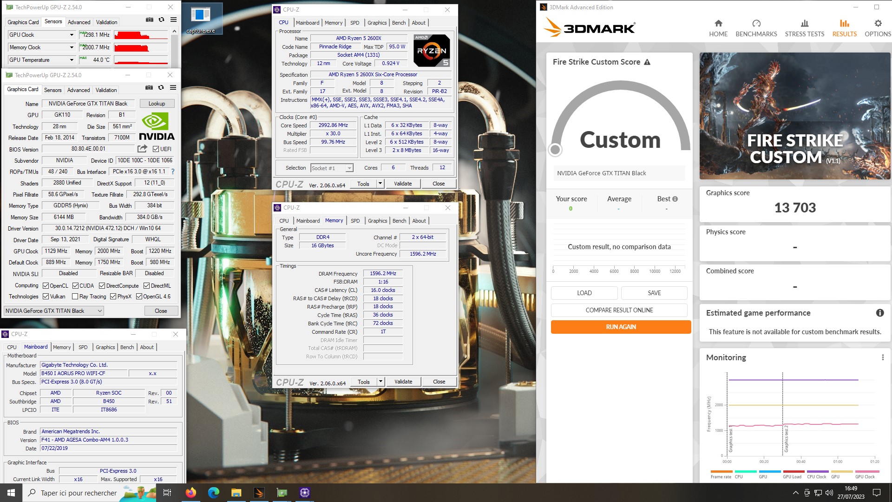The image size is (892, 502).
Task: Switch to the Advanced tab in the GPU-Z Graphics Card window
Action: (79, 90)
